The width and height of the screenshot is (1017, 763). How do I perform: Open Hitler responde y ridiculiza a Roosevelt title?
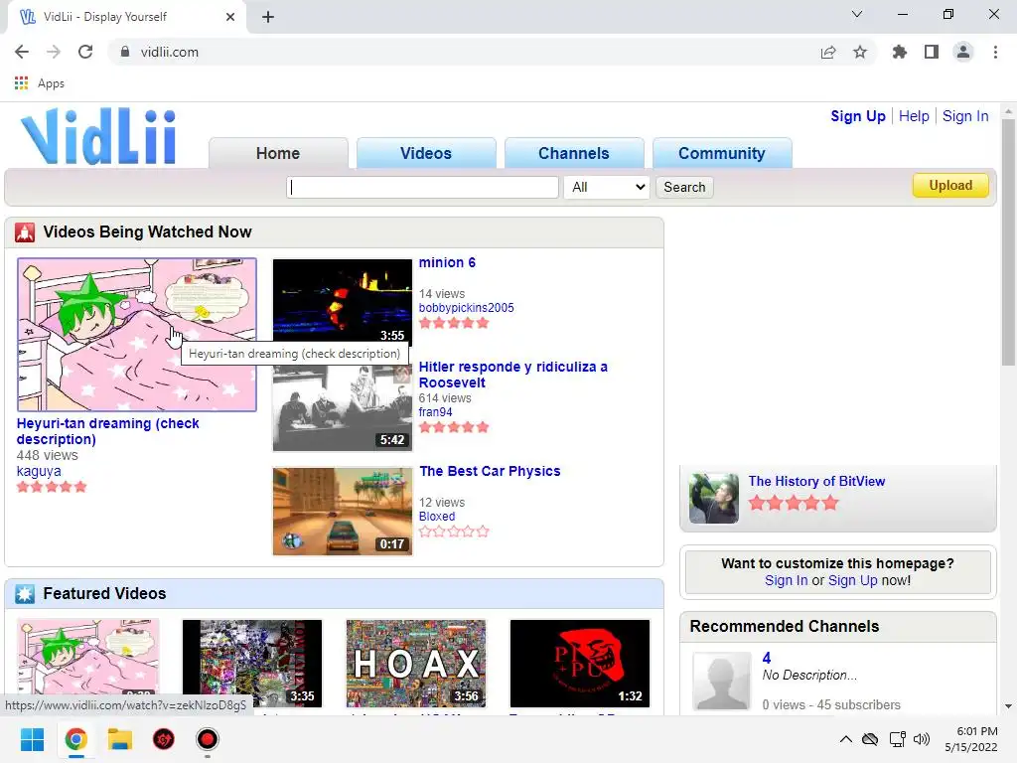pos(513,375)
